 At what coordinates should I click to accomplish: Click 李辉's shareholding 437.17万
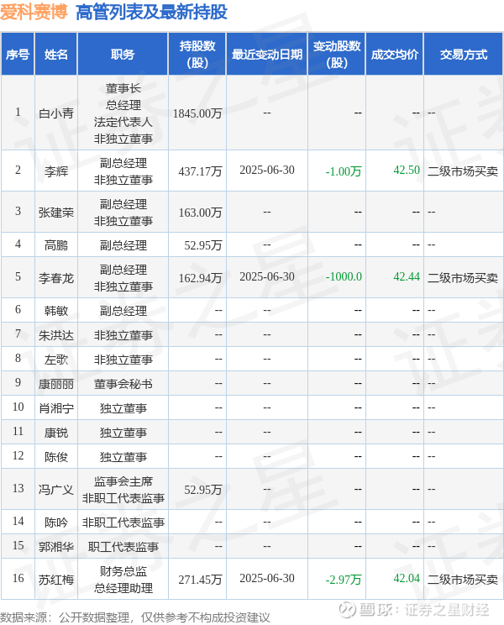[x=200, y=171]
